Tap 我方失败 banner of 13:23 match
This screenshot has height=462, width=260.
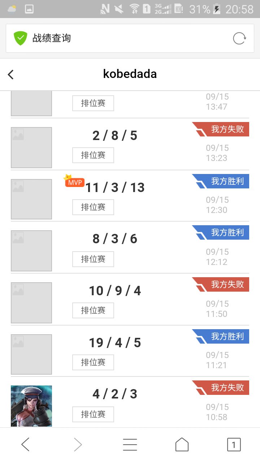221,129
